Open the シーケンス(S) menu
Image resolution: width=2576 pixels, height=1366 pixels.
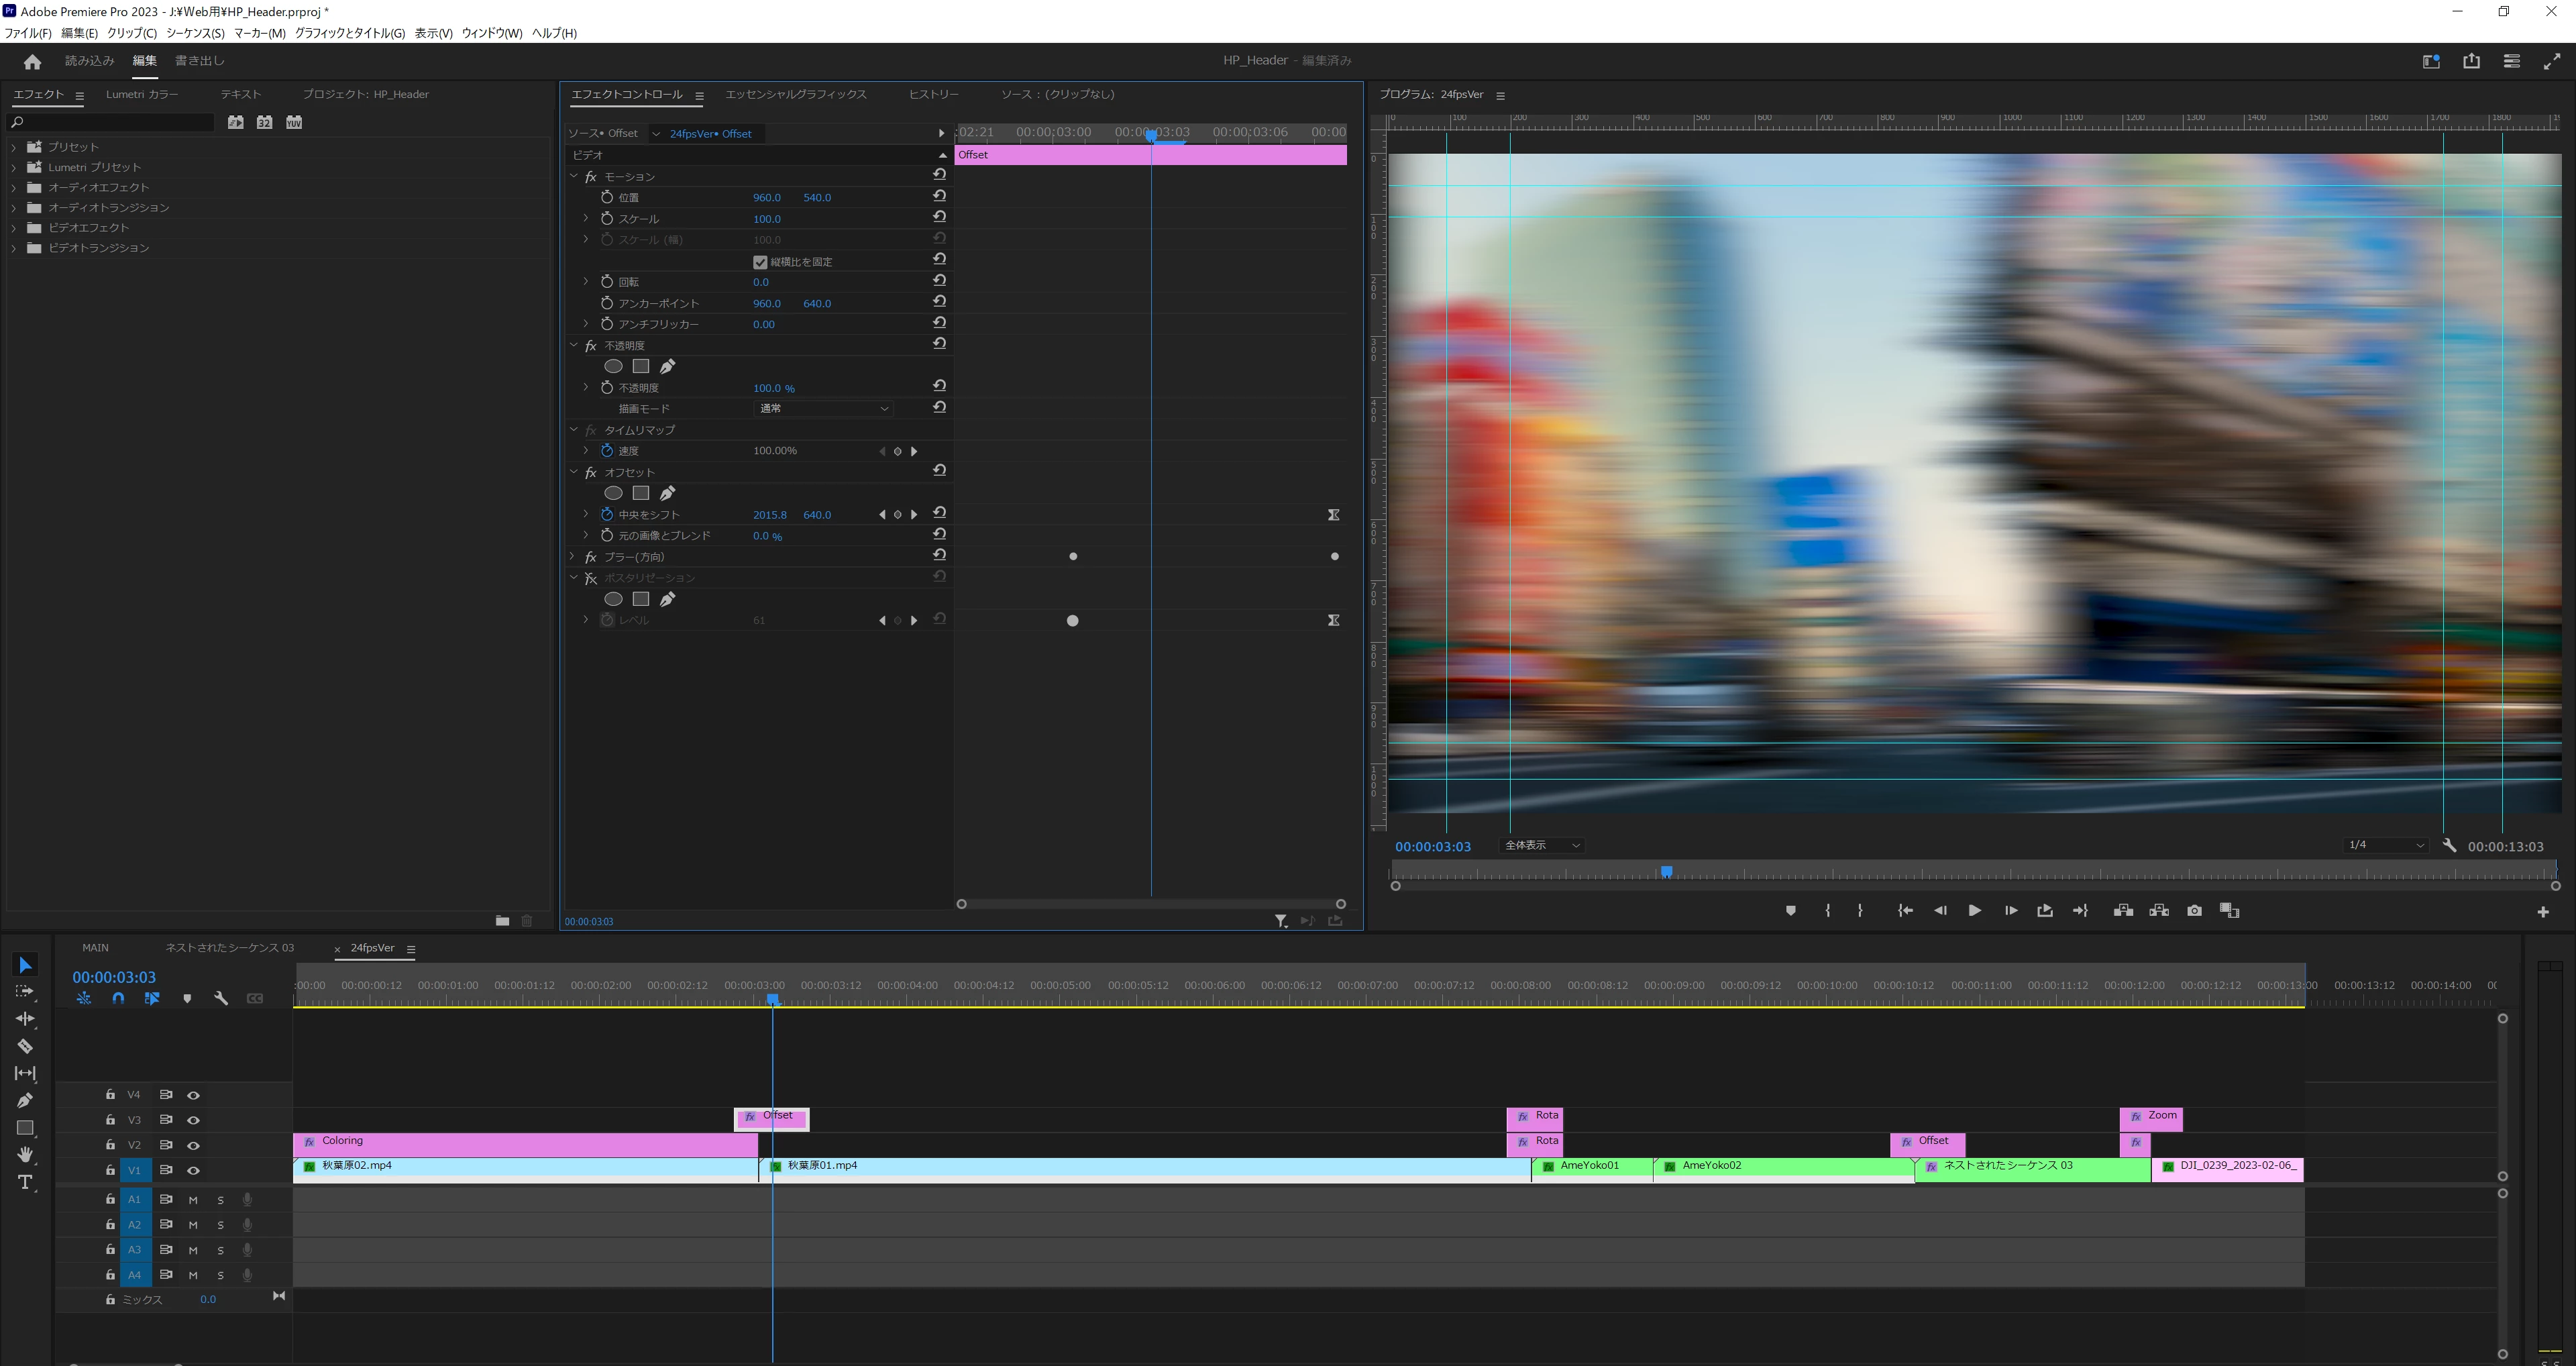[195, 33]
